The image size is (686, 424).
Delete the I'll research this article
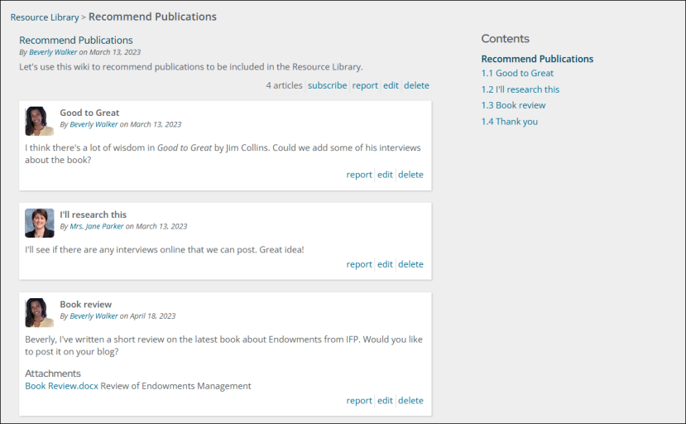point(410,264)
